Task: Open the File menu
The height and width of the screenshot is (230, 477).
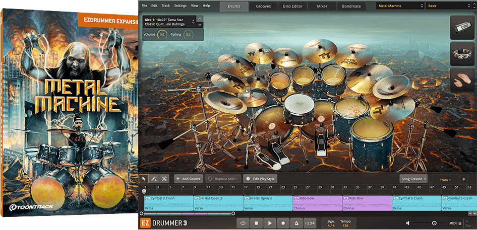Action: [144, 6]
